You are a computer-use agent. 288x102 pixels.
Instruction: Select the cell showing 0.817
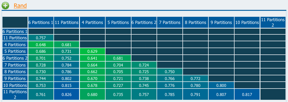[247, 94]
